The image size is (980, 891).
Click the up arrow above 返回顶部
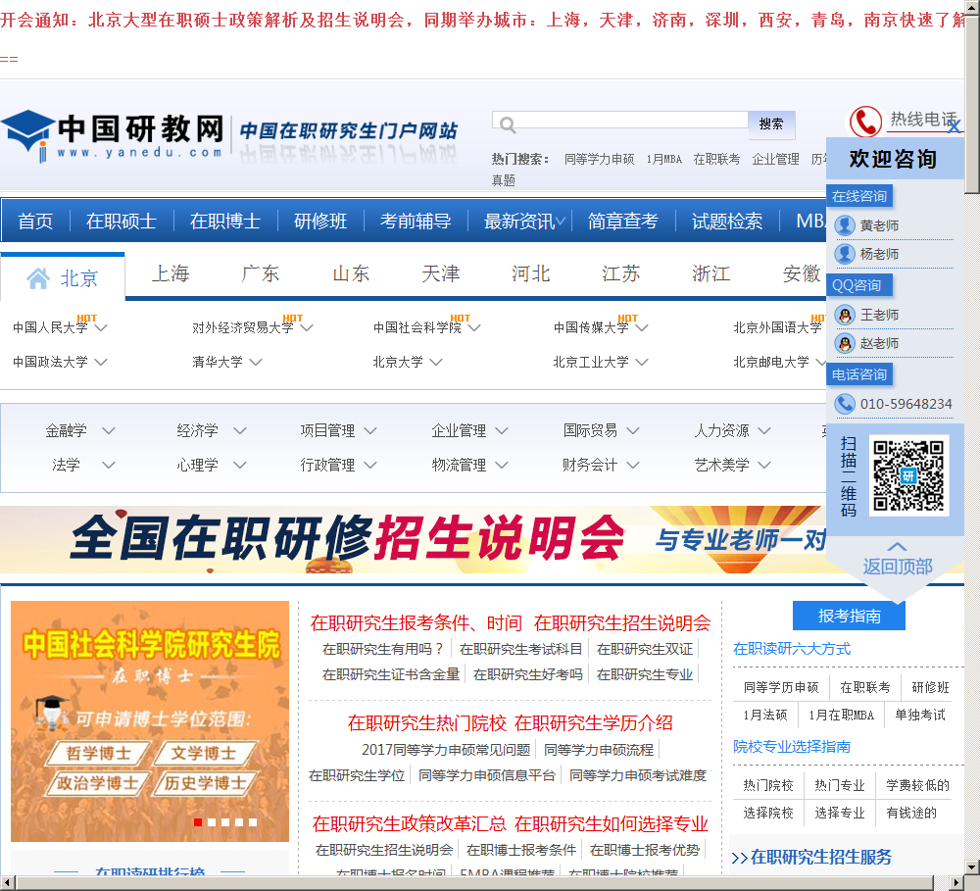897,547
